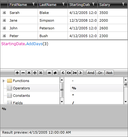Expand the Jane row details
Image resolution: width=128 pixels, height=137 pixels.
pos(4,20)
